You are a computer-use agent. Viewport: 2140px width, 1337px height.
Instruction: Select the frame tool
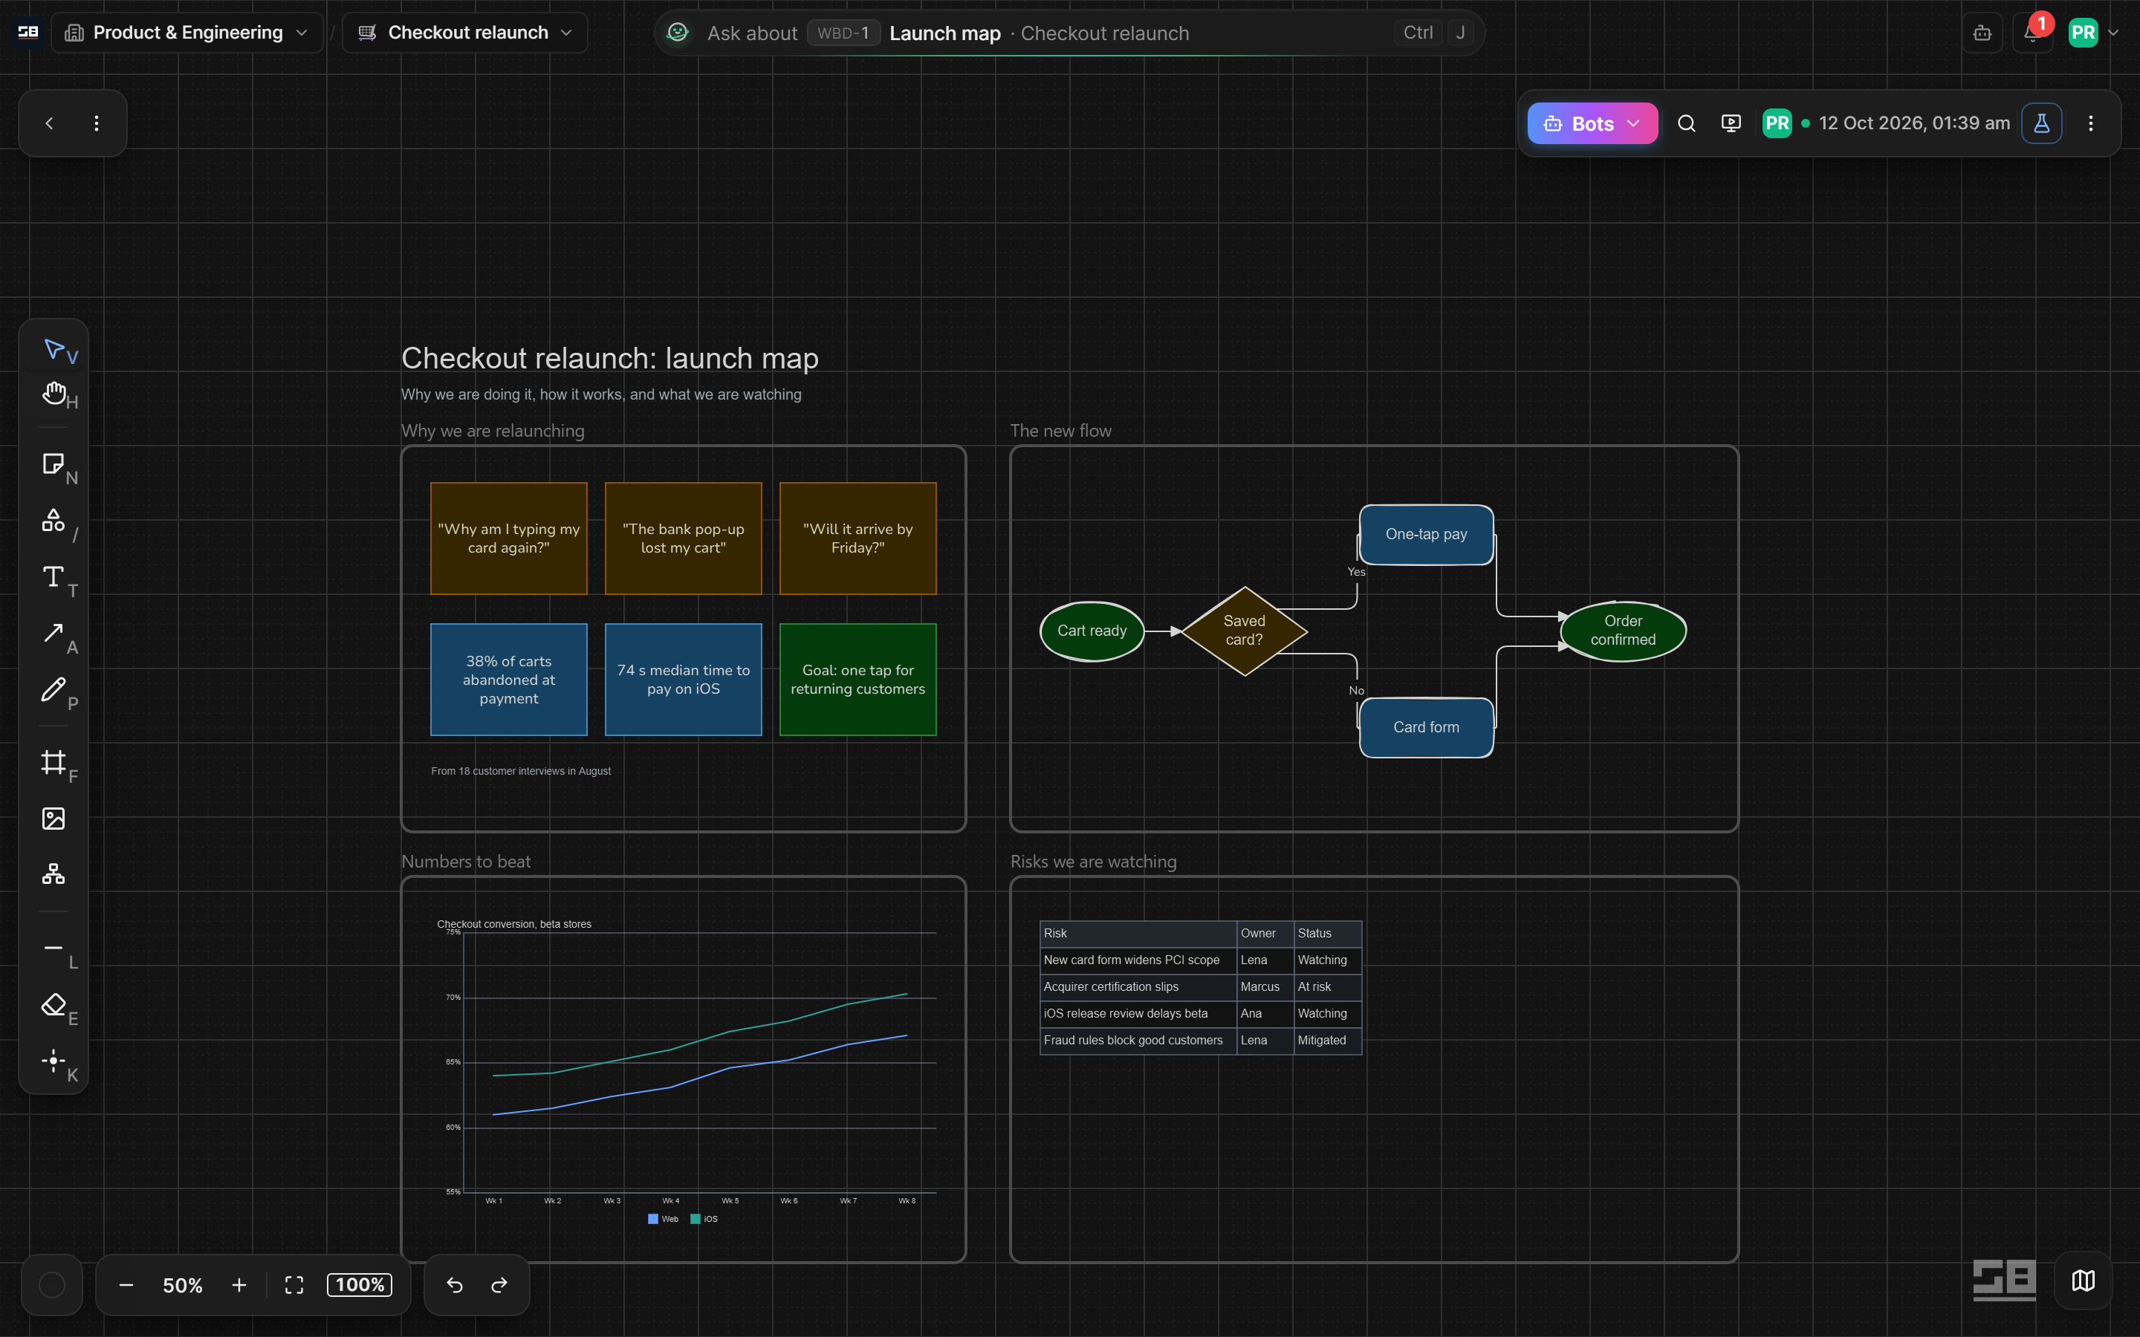pos(54,762)
